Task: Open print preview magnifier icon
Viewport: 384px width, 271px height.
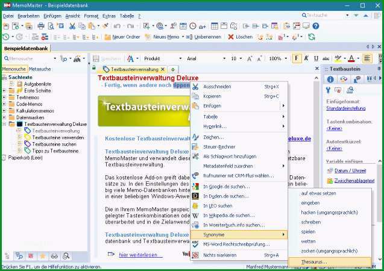Action: tap(51, 26)
